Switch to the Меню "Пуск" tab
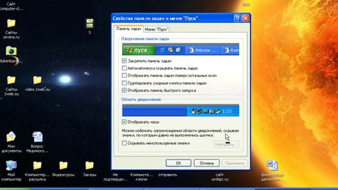 [156, 30]
